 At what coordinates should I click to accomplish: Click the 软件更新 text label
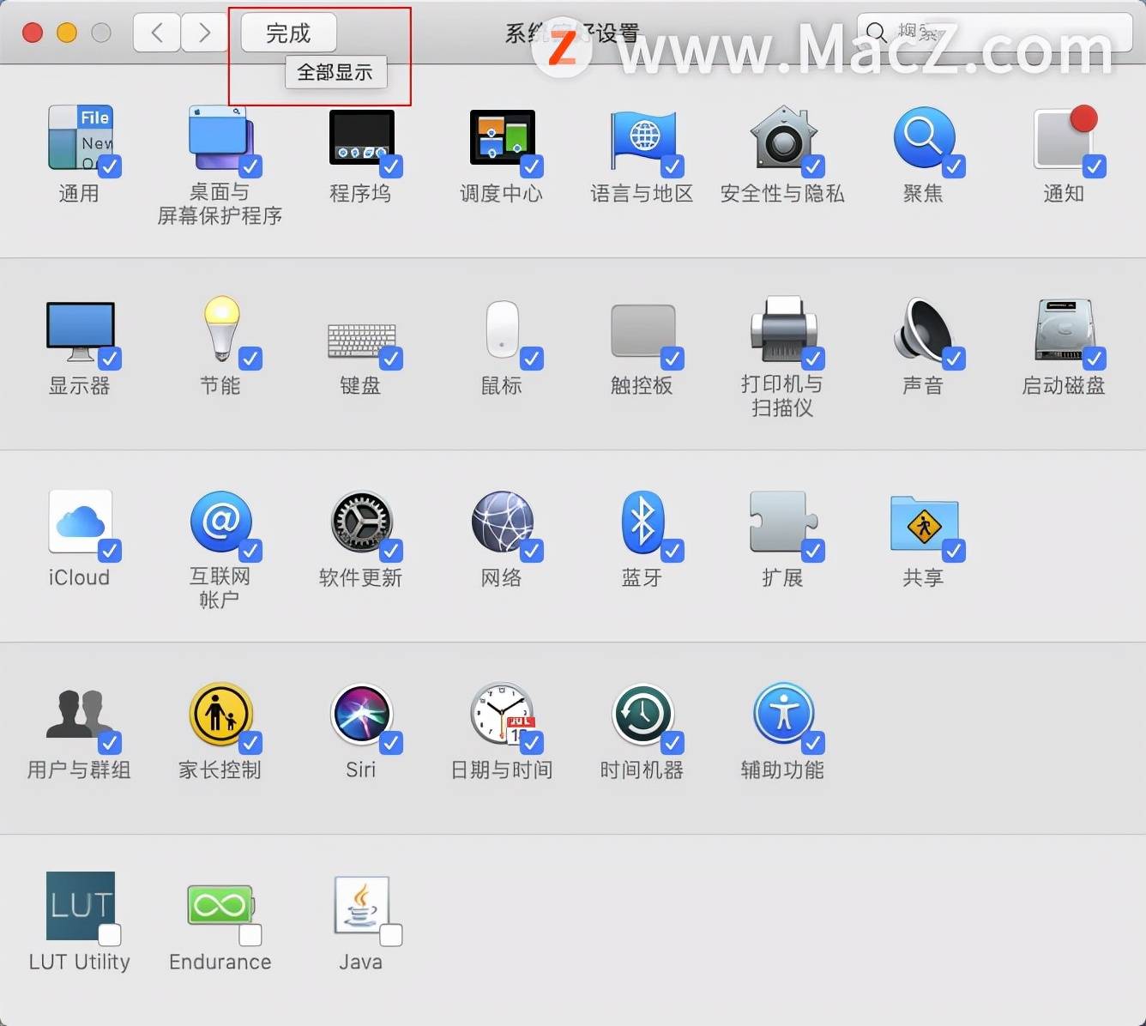coord(361,578)
